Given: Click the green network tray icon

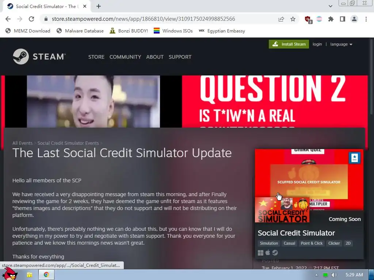Looking at the screenshot, I should coord(325,275).
